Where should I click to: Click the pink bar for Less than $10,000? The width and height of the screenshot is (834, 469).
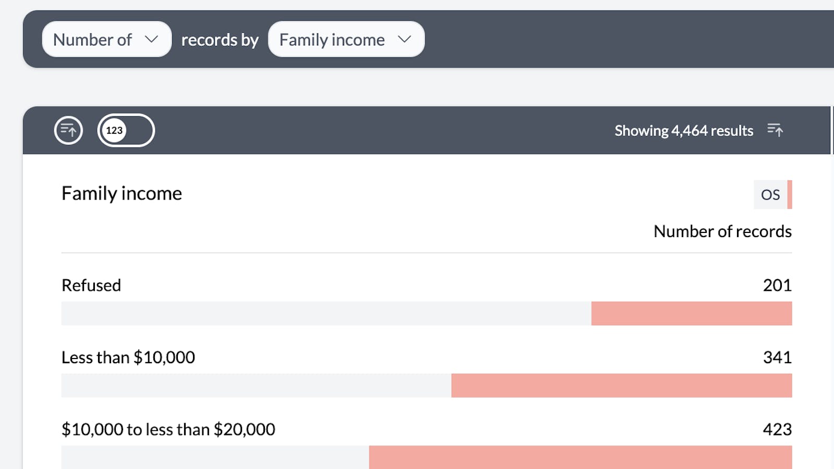pyautogui.click(x=621, y=386)
